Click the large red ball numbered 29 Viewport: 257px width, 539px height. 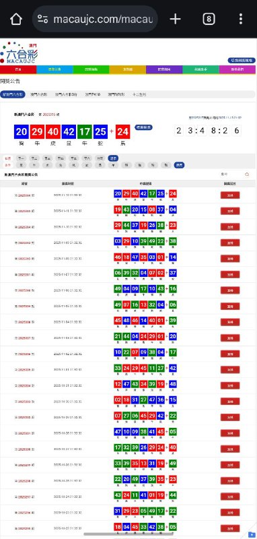(x=37, y=132)
